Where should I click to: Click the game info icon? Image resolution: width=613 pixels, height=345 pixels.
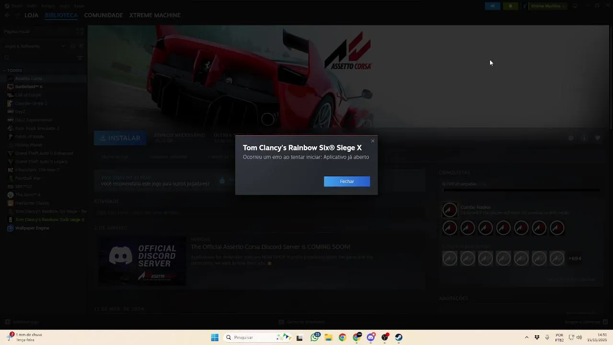(584, 138)
